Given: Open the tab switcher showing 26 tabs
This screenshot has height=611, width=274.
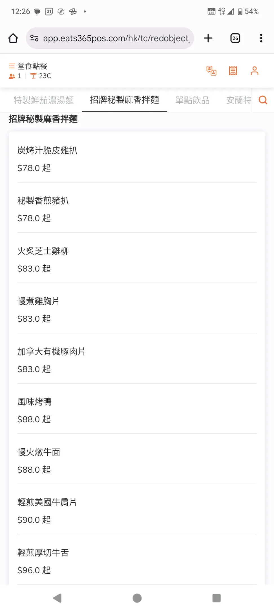Looking at the screenshot, I should 235,38.
